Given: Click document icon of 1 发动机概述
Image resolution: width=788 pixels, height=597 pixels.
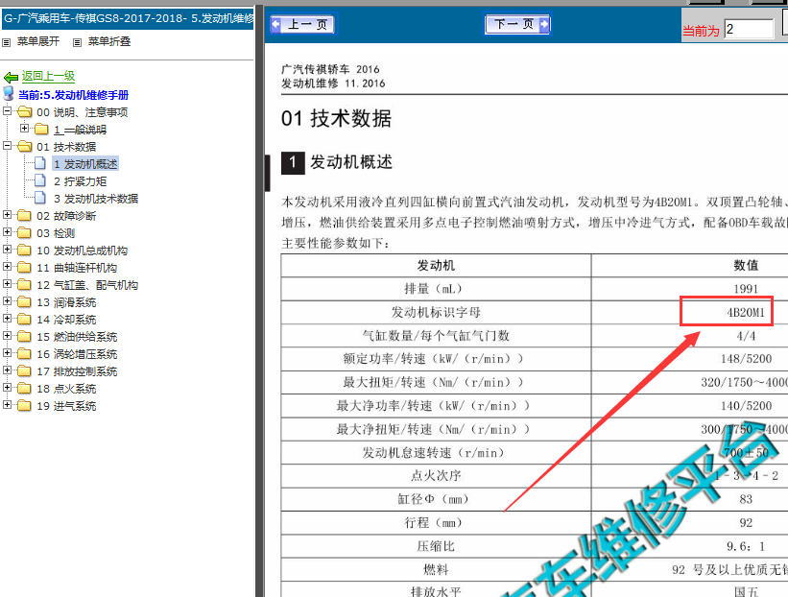Looking at the screenshot, I should click(x=40, y=163).
